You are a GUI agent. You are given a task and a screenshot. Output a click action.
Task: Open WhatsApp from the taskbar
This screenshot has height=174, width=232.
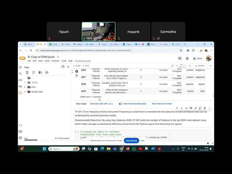134,149
